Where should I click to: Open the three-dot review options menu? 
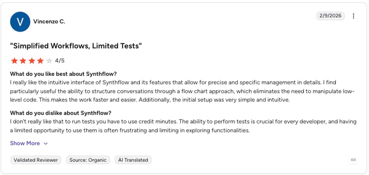point(353,16)
